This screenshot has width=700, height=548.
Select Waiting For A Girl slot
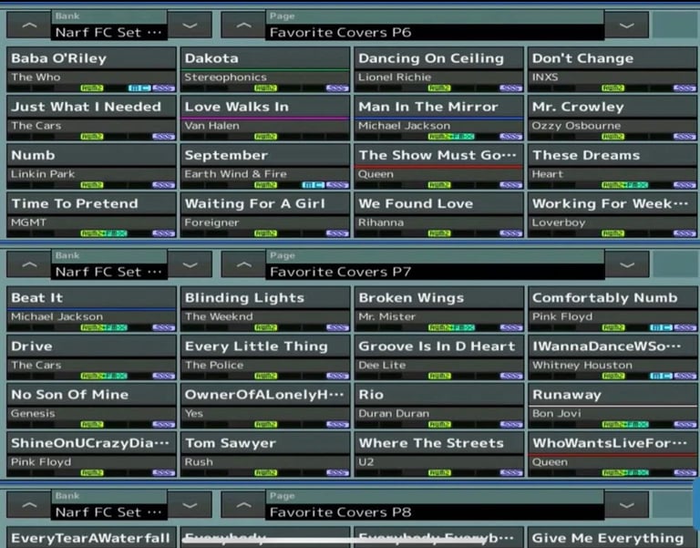click(x=265, y=215)
